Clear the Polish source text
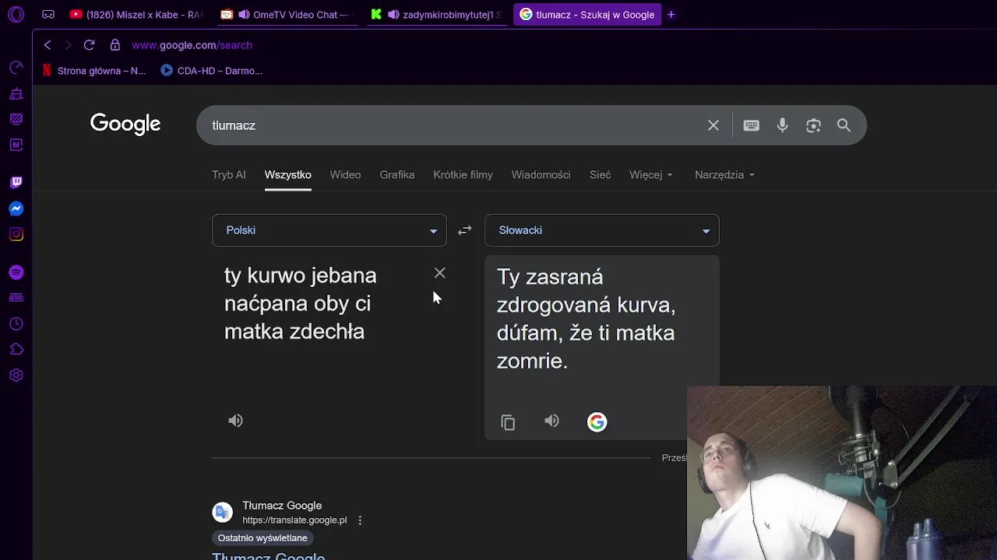Image resolution: width=997 pixels, height=560 pixels. click(x=440, y=273)
